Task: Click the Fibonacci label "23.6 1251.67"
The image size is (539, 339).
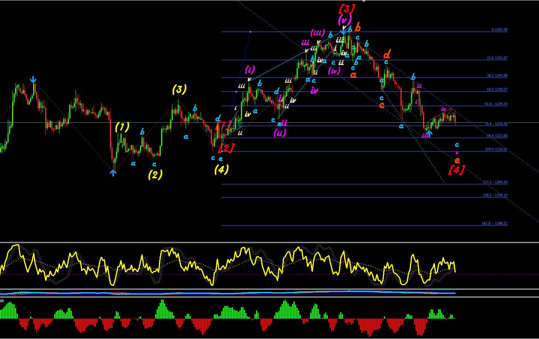Action: [x=497, y=58]
